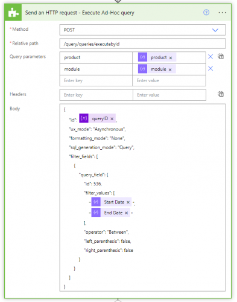
Task: Click the queryID variable token
Action: pos(97,118)
